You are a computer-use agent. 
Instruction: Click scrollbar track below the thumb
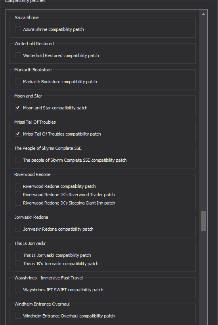coord(203,278)
